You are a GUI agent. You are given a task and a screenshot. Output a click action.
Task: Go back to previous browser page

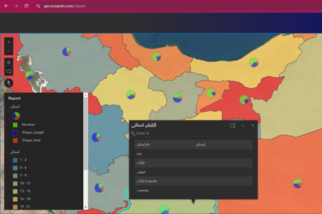pyautogui.click(x=6, y=6)
